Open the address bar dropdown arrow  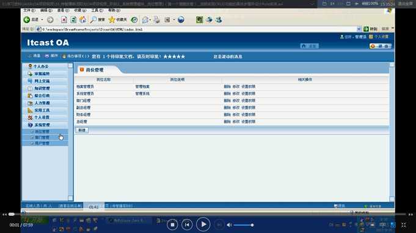coord(359,29)
